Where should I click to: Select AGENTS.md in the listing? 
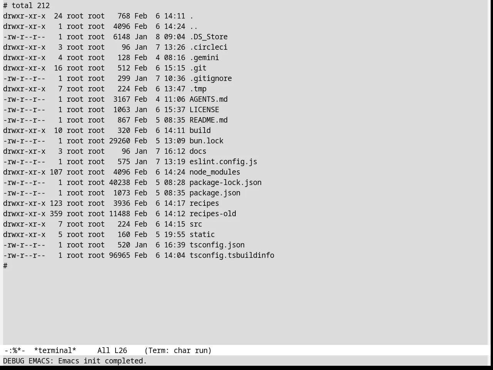(x=208, y=99)
